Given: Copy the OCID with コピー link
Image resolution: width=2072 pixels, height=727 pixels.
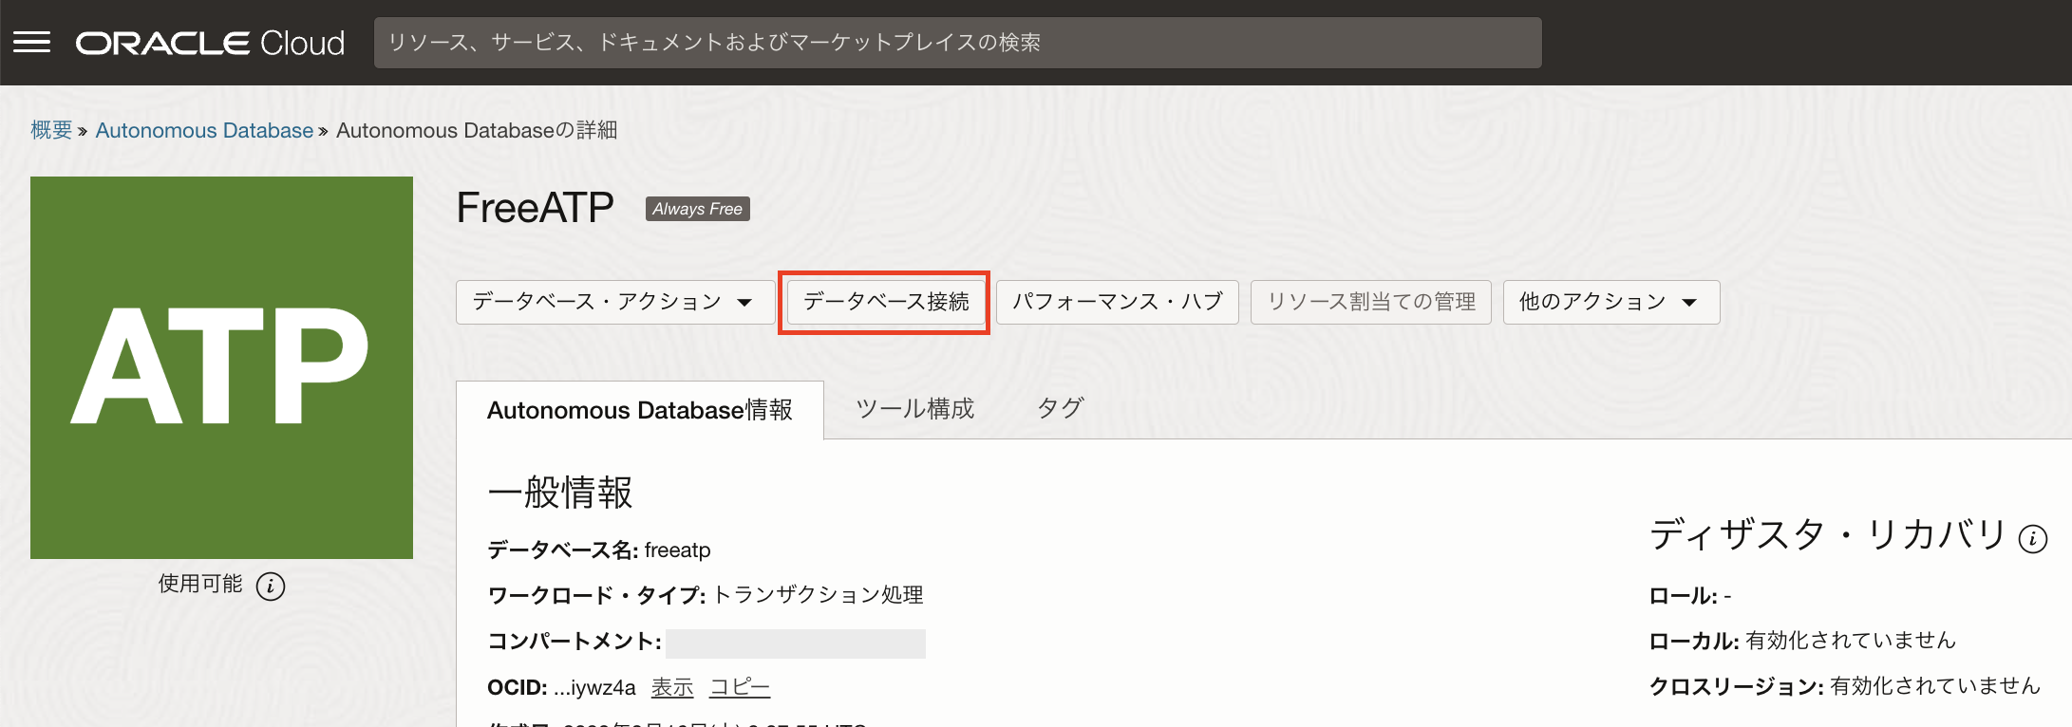Looking at the screenshot, I should pyautogui.click(x=740, y=687).
